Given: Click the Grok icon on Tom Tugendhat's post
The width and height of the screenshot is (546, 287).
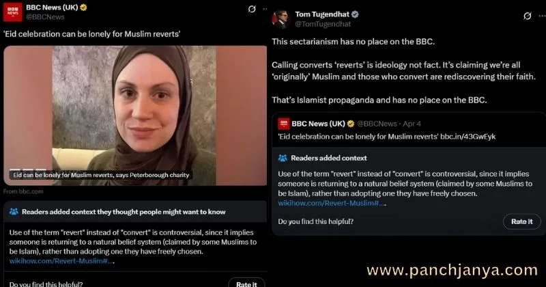Looking at the screenshot, I should click(x=527, y=16).
